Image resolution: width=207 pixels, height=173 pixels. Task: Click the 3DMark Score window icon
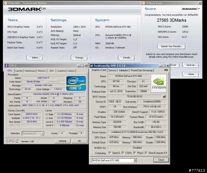tap(144, 3)
